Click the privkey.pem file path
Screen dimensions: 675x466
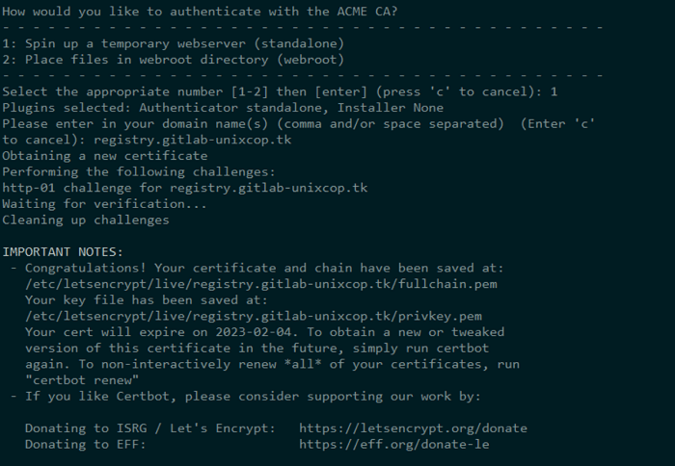254,317
